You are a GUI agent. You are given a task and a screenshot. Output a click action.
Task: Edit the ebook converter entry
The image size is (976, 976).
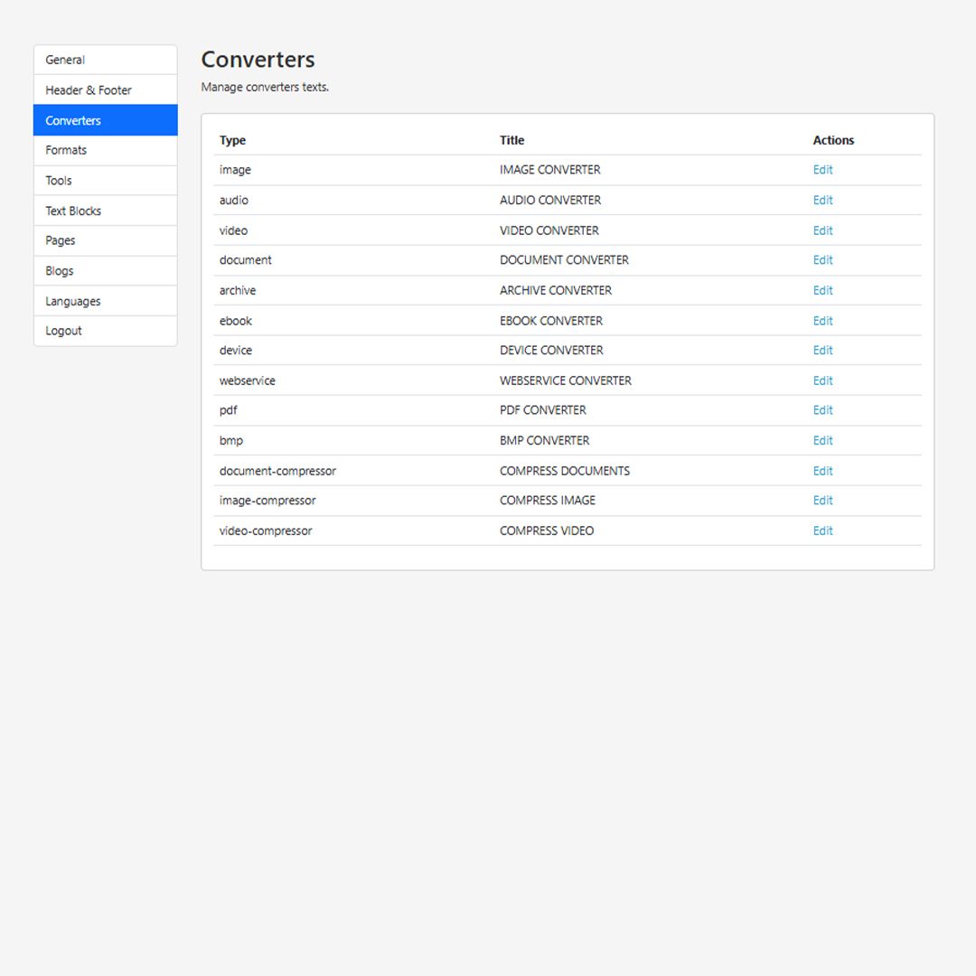click(822, 321)
